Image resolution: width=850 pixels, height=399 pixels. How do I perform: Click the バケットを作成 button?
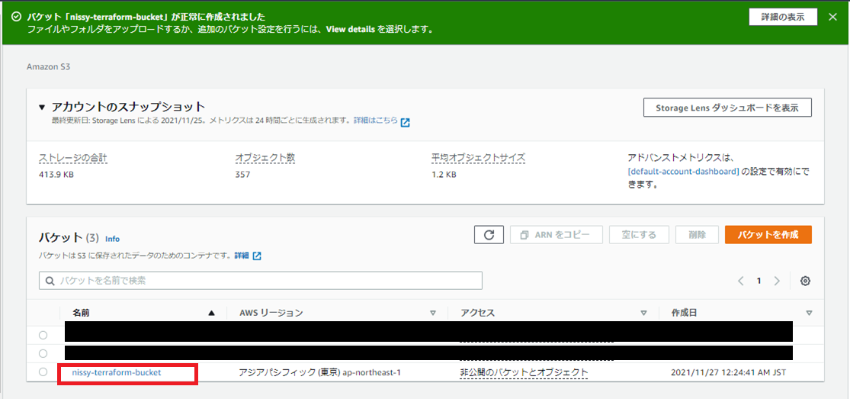(768, 234)
